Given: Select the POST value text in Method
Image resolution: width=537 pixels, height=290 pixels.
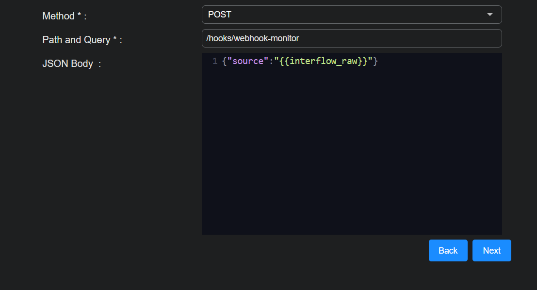Looking at the screenshot, I should [x=220, y=15].
